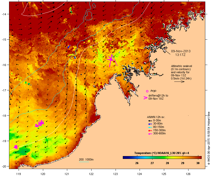Click the magenta drifters chevron symbol
This screenshot has width=212, height=176.
tap(145, 98)
